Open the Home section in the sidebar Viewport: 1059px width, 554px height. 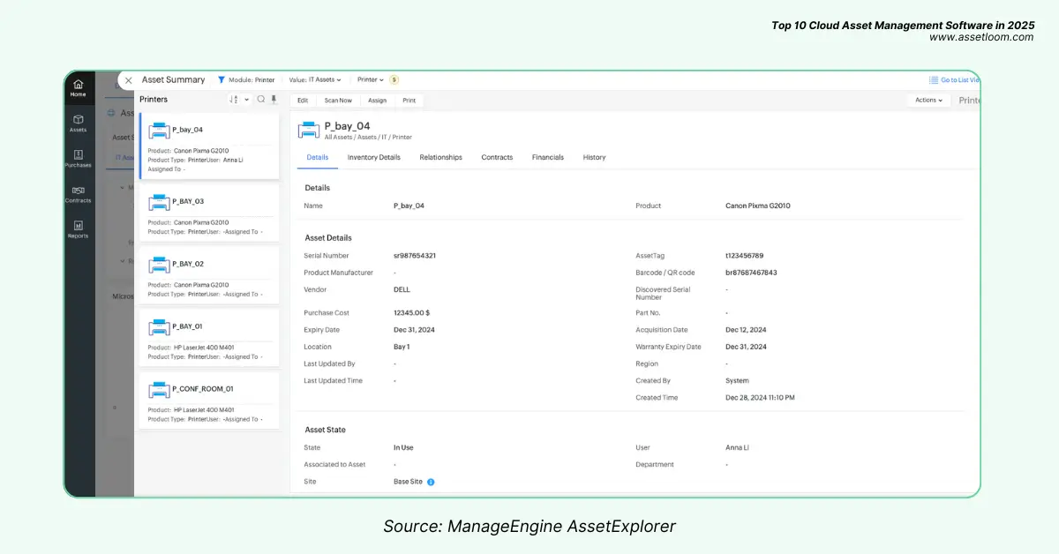79,86
